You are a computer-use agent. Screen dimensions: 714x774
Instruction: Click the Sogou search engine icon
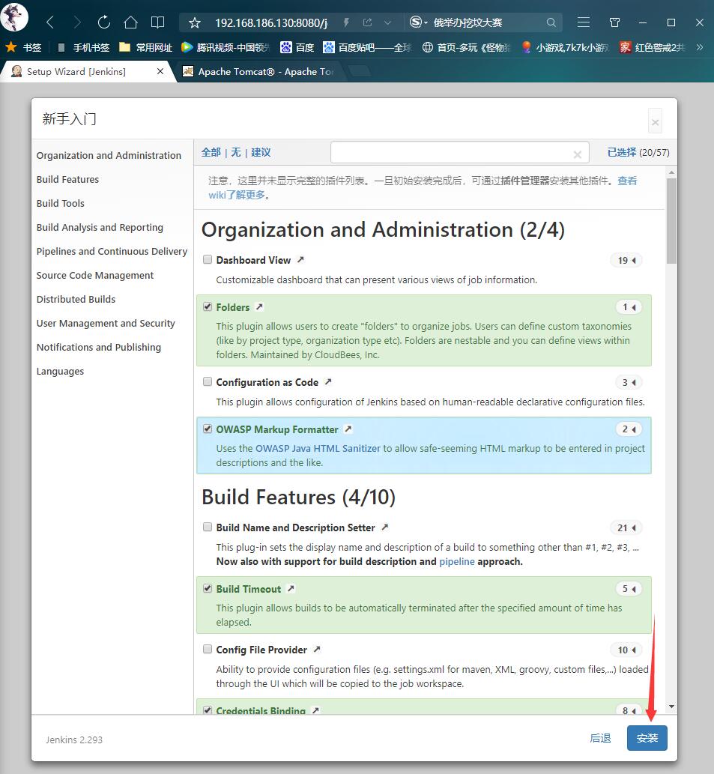[x=416, y=22]
